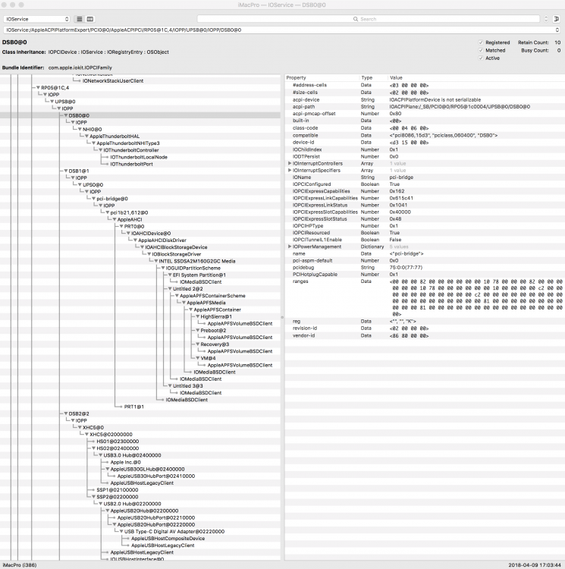
Task: Sort by the Value column header
Action: pos(476,77)
